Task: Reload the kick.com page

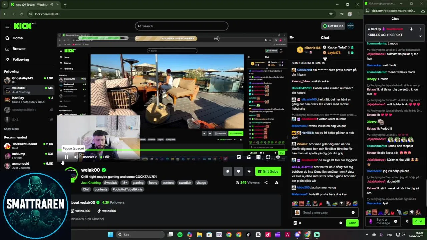Action: [21, 14]
